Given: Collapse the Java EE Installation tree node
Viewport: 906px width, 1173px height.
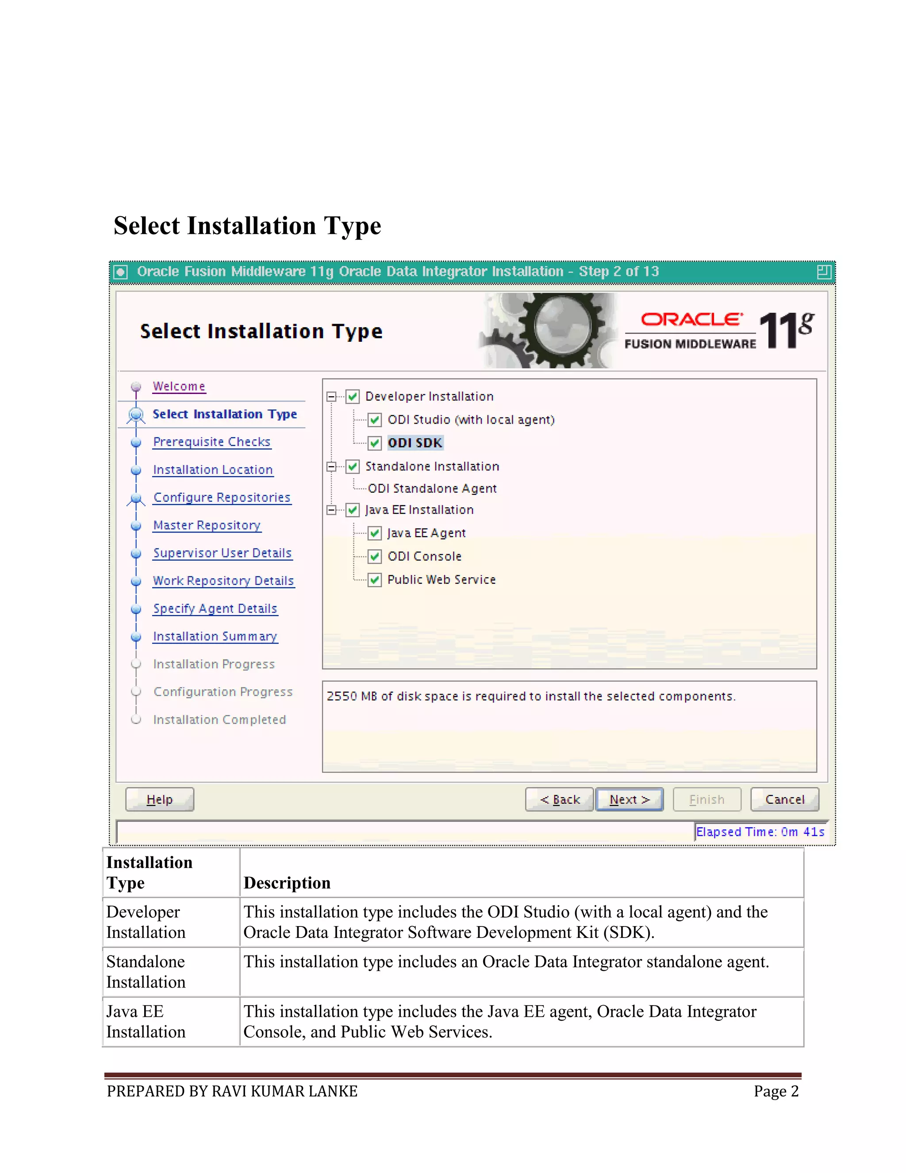Looking at the screenshot, I should (x=332, y=510).
